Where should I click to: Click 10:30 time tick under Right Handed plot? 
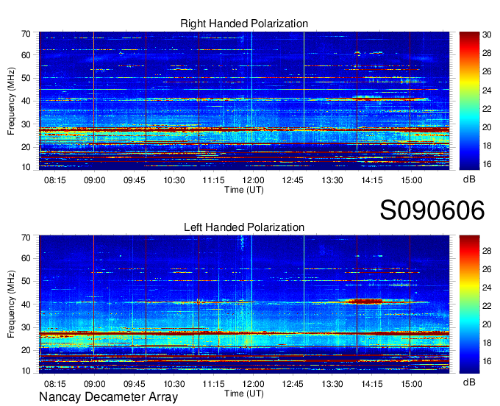point(174,180)
